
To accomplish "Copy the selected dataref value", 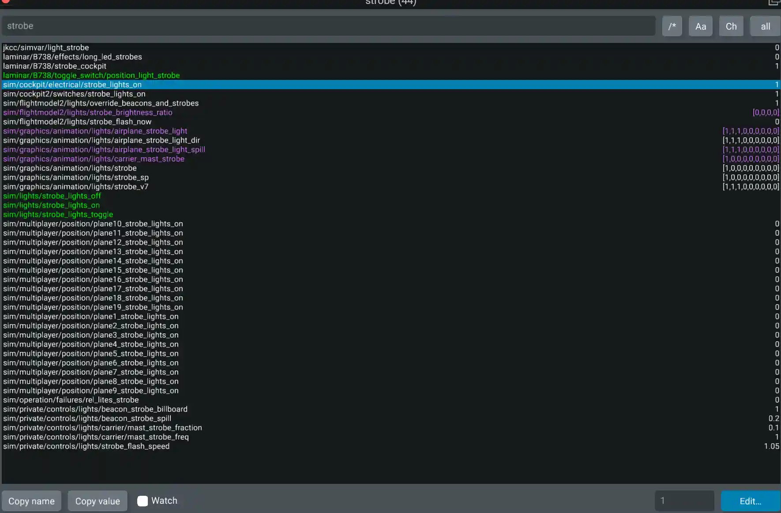I will click(x=98, y=501).
